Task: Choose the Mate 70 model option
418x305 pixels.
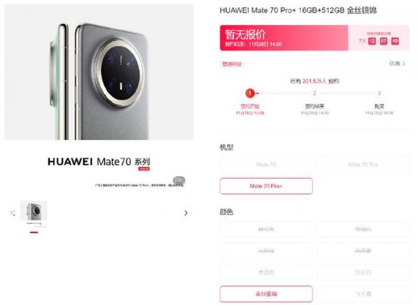Action: click(266, 164)
